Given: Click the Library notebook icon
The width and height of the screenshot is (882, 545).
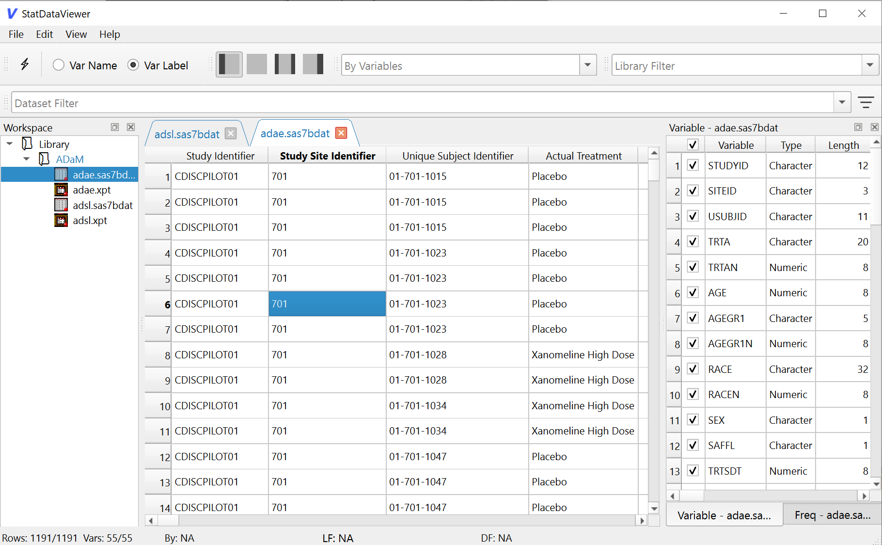Looking at the screenshot, I should [27, 144].
